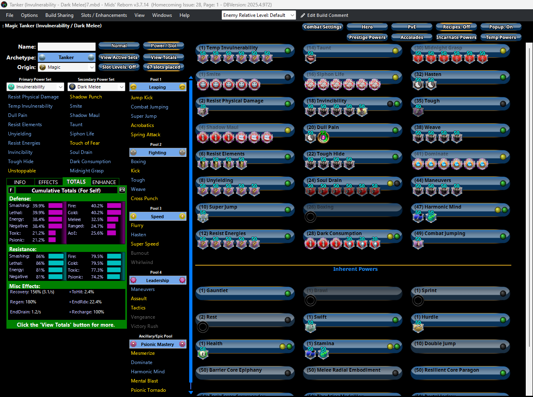This screenshot has height=397, width=533.
Task: Open the Slots / Enhancements menu
Action: (x=104, y=15)
